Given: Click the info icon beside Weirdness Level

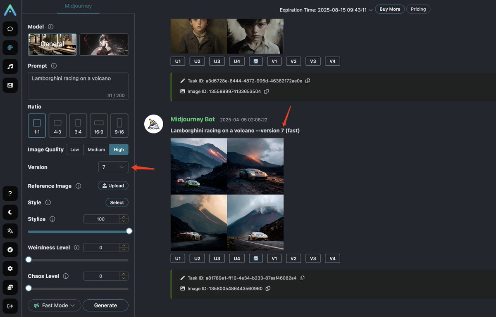Looking at the screenshot, I should point(76,248).
